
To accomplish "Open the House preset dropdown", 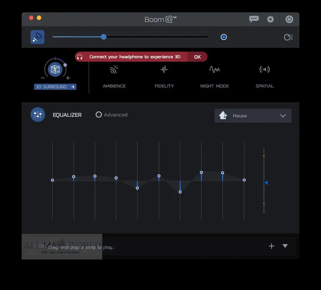I will 253,116.
